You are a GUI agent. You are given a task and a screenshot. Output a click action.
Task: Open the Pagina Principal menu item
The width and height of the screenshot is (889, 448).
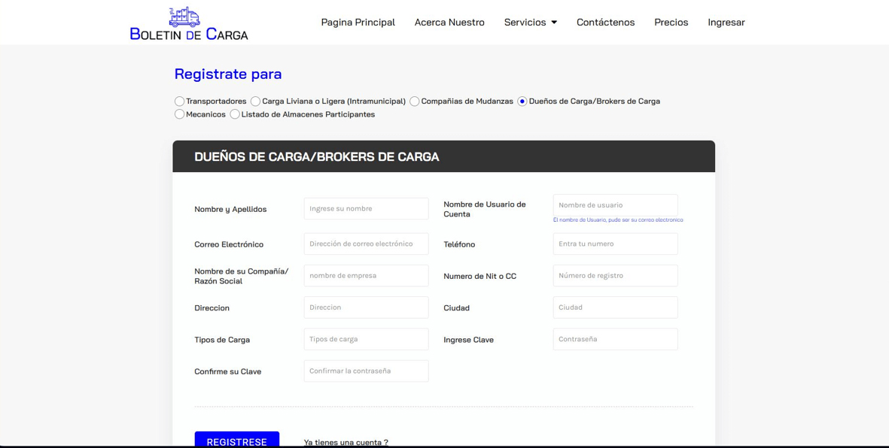[358, 23]
